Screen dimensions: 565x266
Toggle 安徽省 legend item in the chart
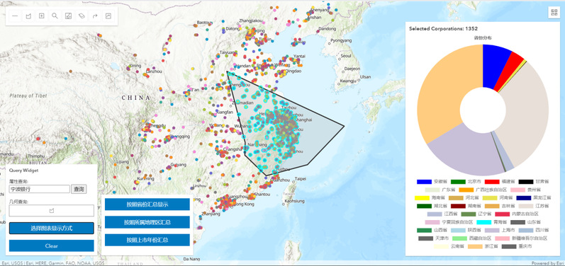point(432,182)
